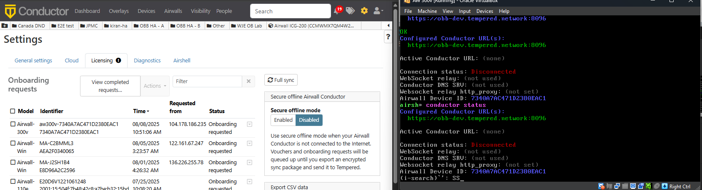Sort table by Time column

[141, 111]
